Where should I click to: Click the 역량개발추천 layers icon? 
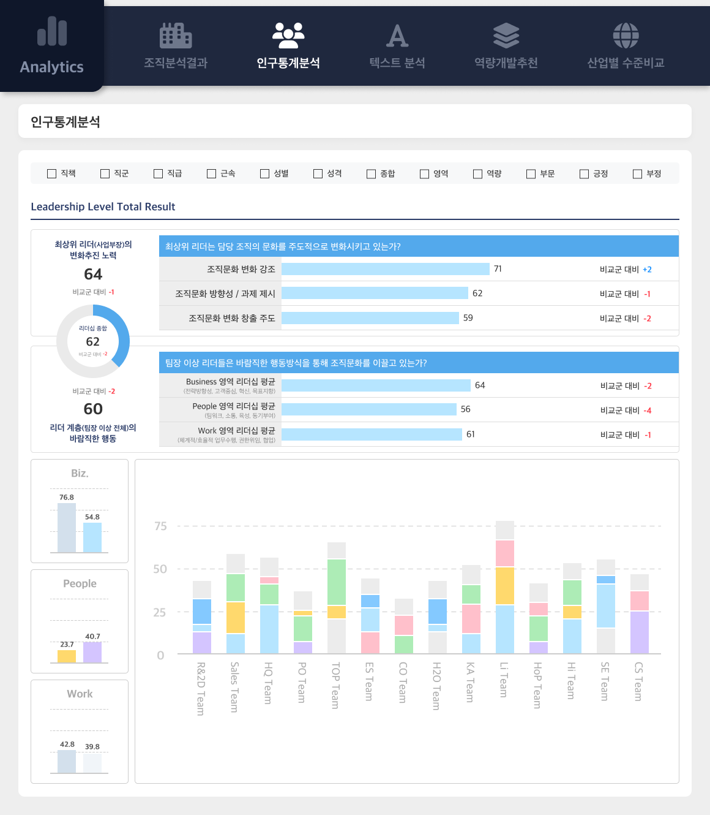[x=505, y=37]
